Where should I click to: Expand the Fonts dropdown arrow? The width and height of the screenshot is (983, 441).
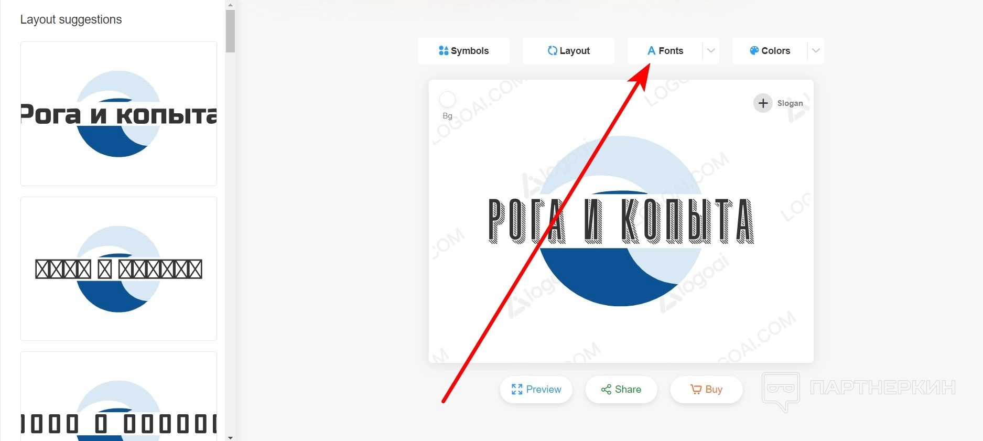[711, 51]
